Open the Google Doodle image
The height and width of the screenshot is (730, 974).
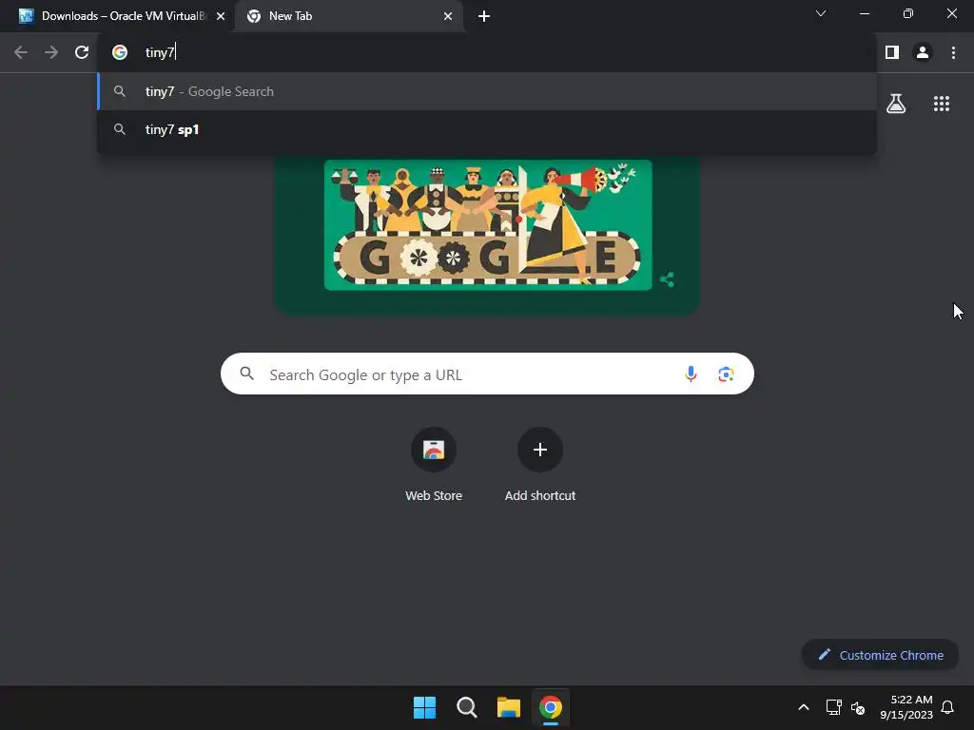[488, 224]
